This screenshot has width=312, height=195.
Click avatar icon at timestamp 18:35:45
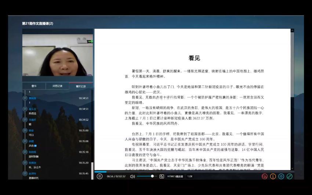coord(25,174)
